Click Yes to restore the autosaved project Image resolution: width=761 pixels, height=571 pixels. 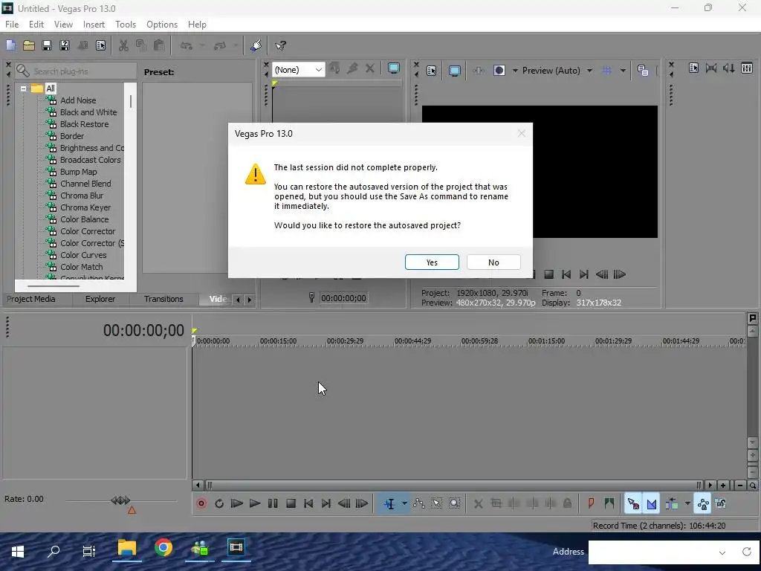click(x=432, y=262)
